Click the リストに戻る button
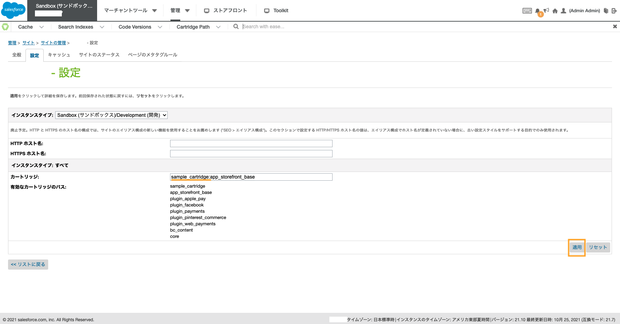Viewport: 620px width, 324px height. point(28,264)
